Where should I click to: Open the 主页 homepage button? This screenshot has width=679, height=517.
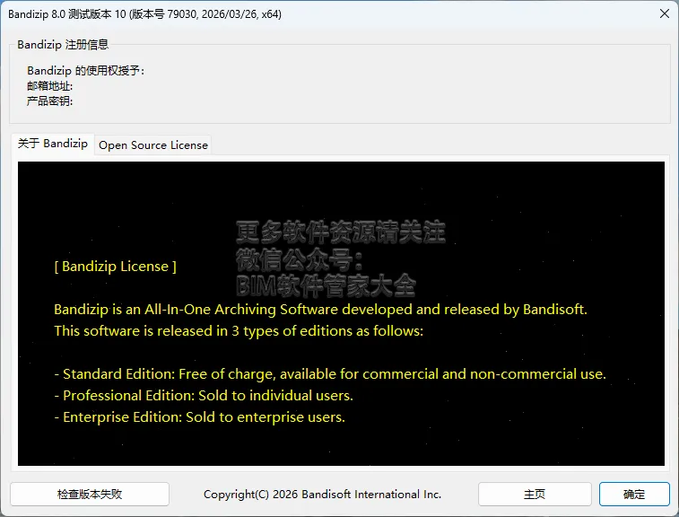coord(535,494)
